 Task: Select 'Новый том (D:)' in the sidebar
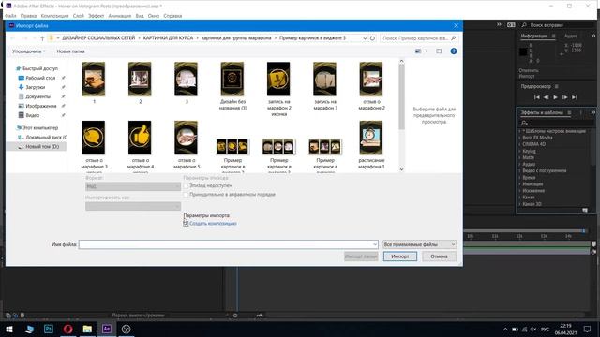point(42,147)
